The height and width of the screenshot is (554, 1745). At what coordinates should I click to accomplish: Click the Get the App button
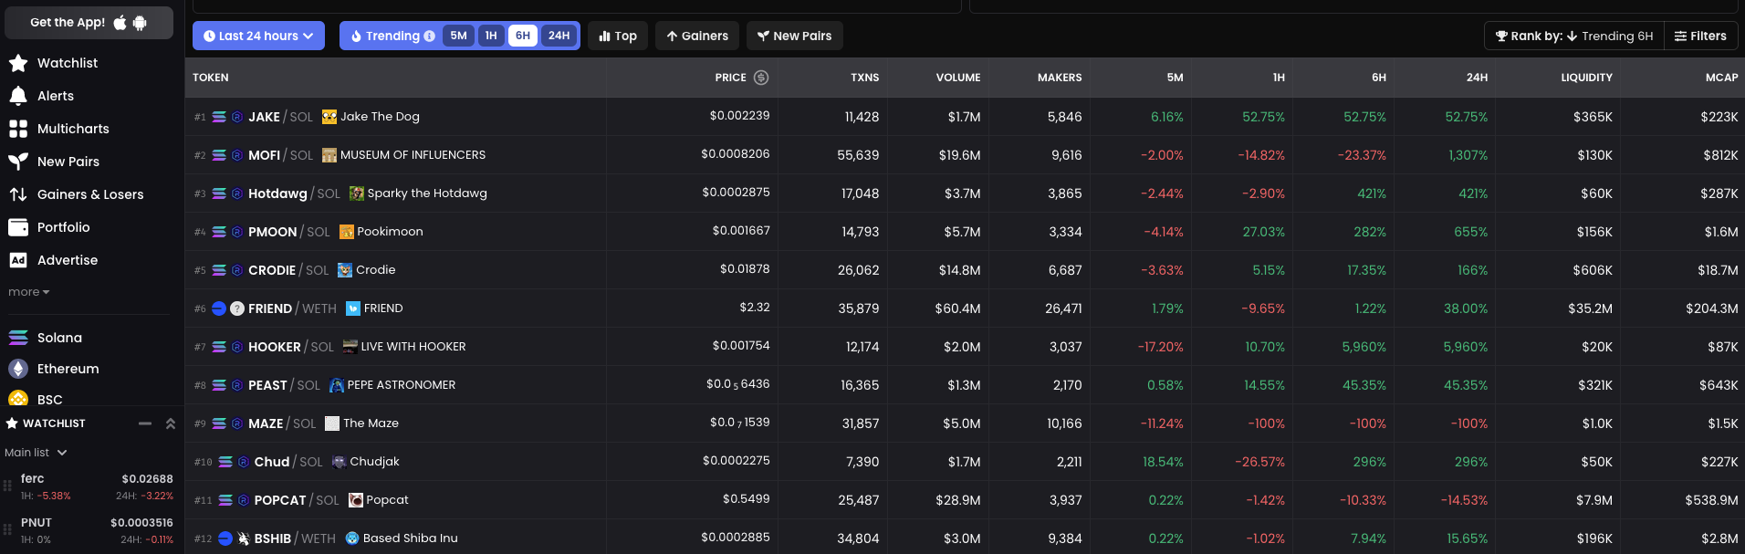click(x=89, y=23)
